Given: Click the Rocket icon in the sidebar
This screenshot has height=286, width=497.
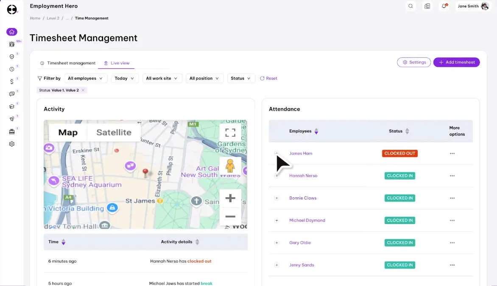Looking at the screenshot, I should click(x=12, y=119).
